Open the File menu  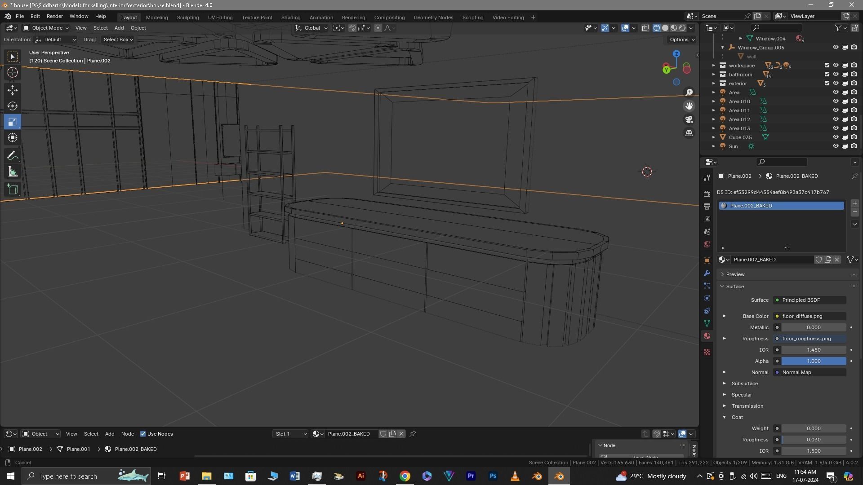tap(20, 16)
